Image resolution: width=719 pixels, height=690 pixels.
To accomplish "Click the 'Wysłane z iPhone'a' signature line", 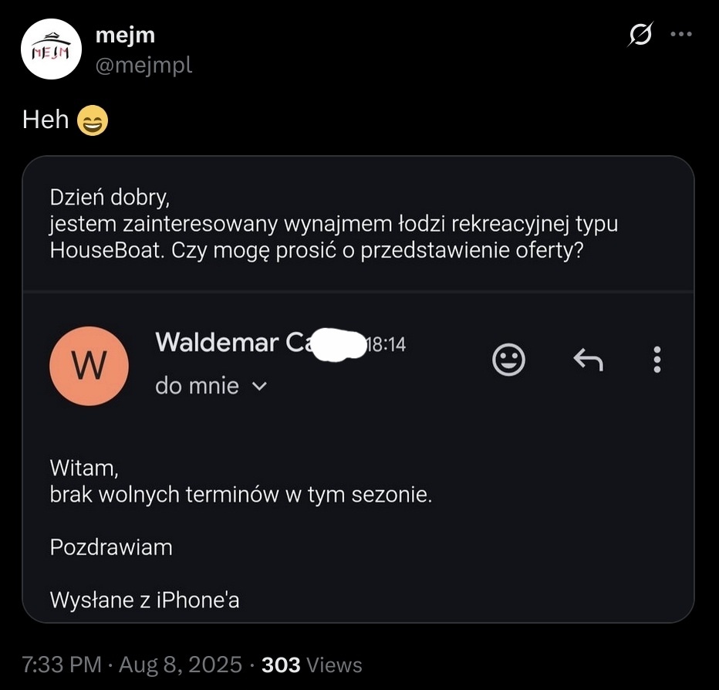I will pyautogui.click(x=144, y=600).
